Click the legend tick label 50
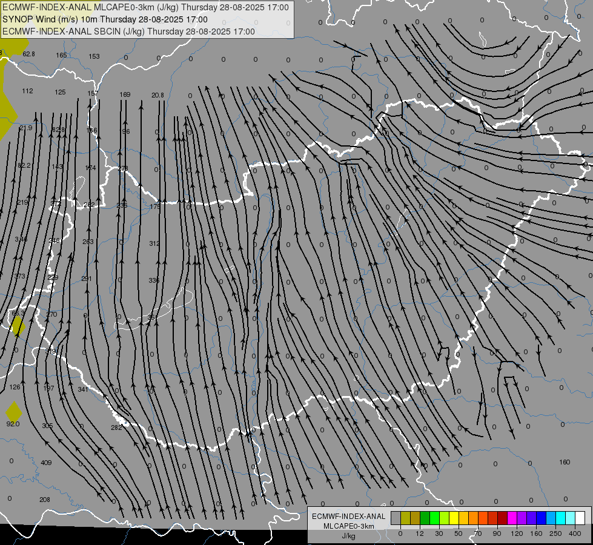Screen dimensions: 593x545 coord(459,533)
